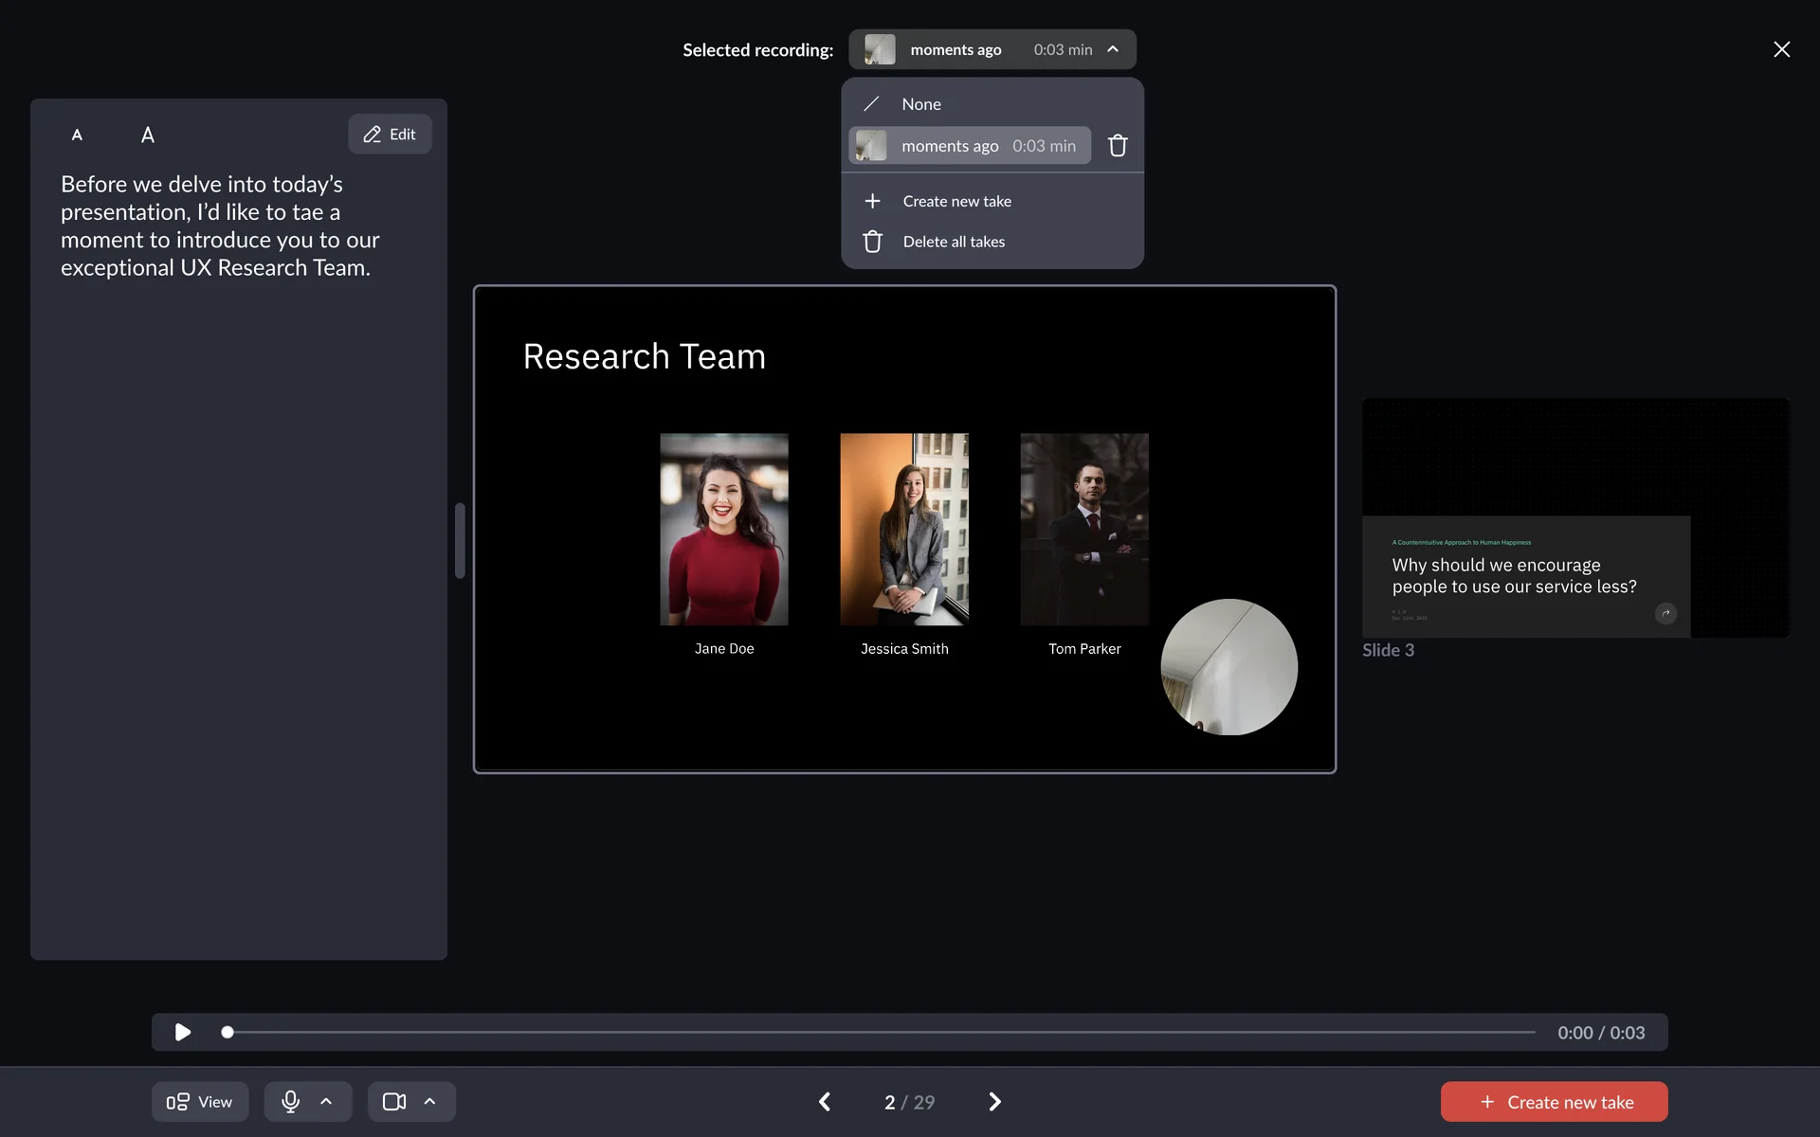Close the recording view with X
This screenshot has width=1820, height=1137.
click(x=1781, y=49)
